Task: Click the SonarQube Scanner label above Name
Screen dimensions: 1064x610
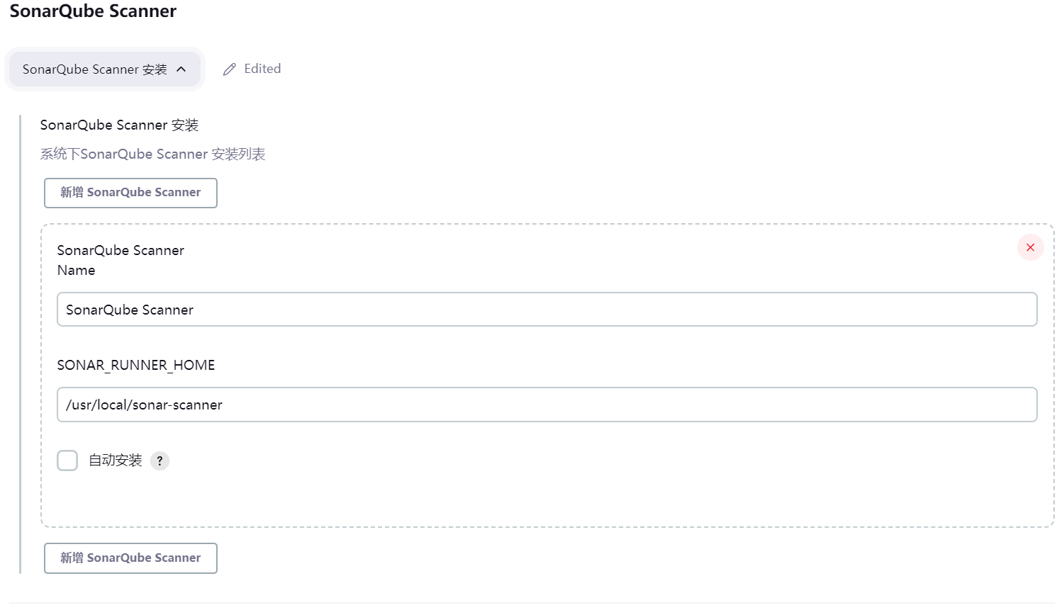Action: (x=121, y=250)
